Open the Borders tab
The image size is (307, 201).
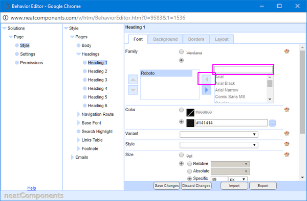pyautogui.click(x=196, y=39)
